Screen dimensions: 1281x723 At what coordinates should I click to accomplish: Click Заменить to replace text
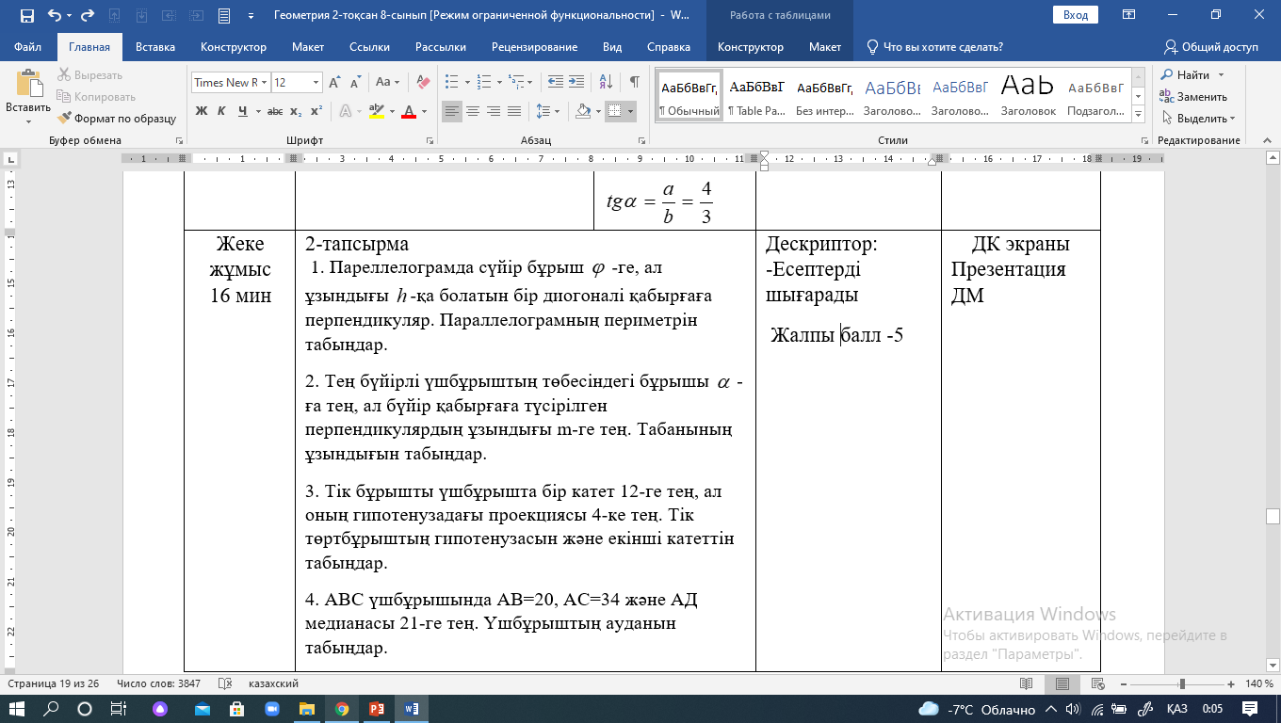[x=1193, y=96]
